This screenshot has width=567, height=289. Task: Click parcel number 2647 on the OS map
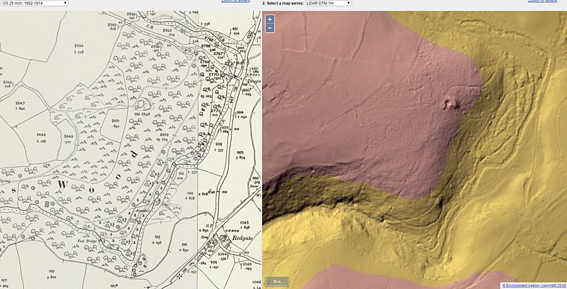point(20,103)
